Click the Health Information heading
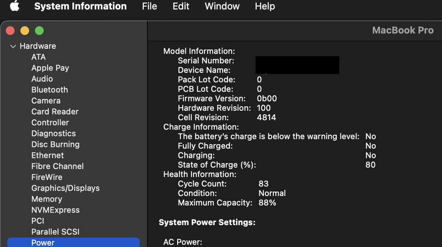Screen dimensions: 442x247 pyautogui.click(x=200, y=175)
